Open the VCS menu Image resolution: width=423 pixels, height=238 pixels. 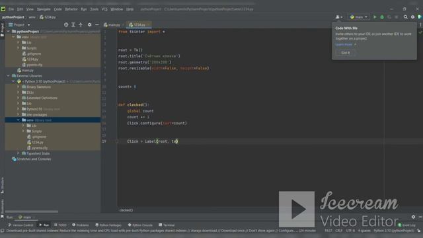click(x=104, y=9)
